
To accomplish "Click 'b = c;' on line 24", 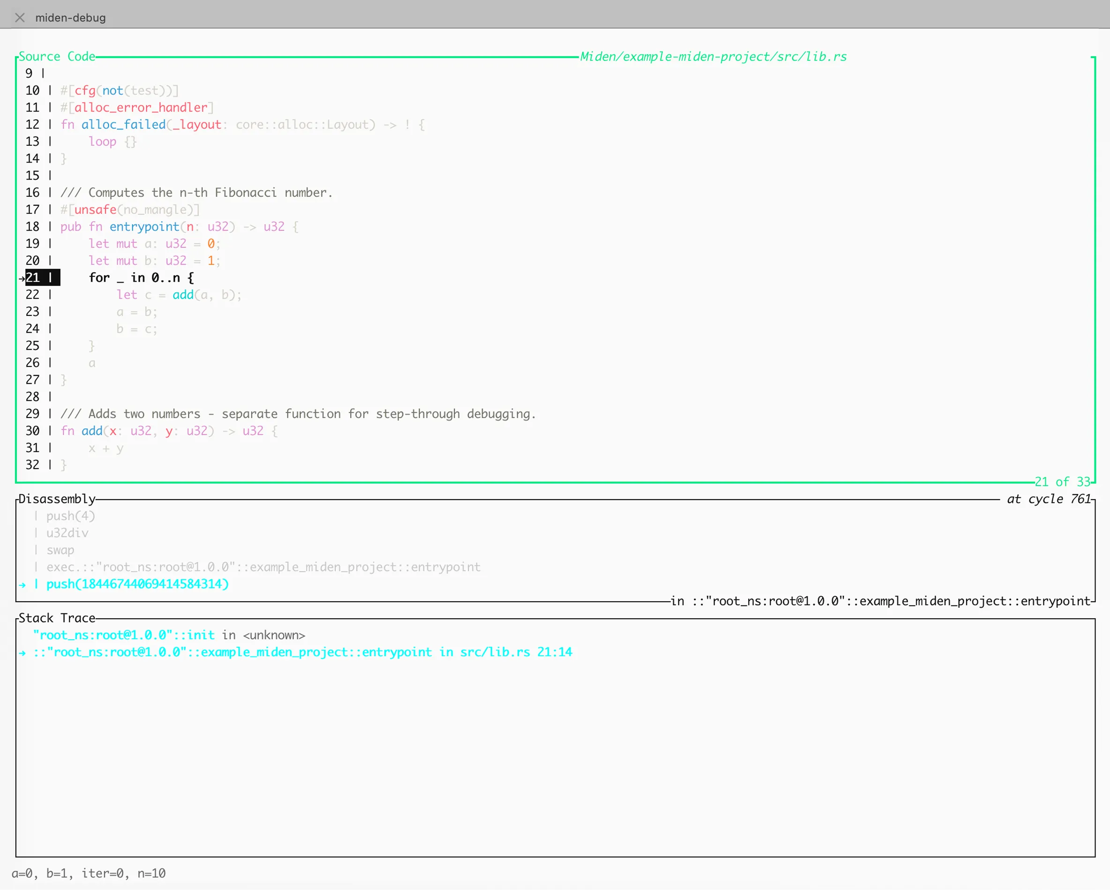I will click(137, 329).
